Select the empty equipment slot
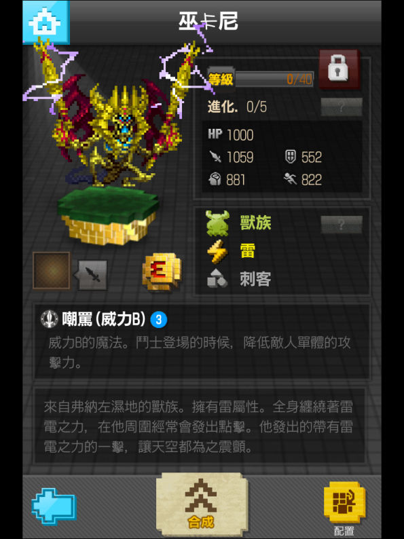 pos(52,270)
